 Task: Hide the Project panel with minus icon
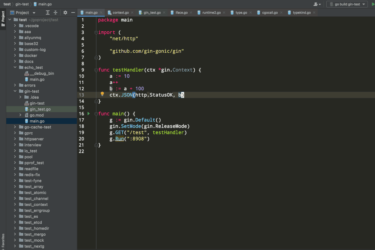73,12
